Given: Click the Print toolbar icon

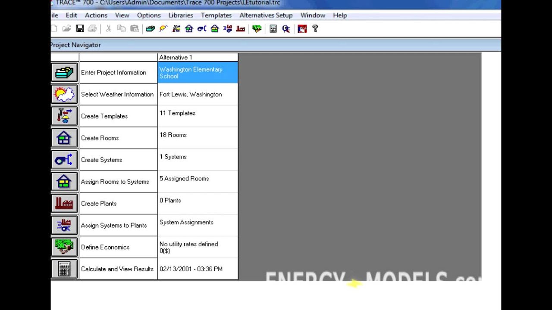Looking at the screenshot, I should click(92, 29).
